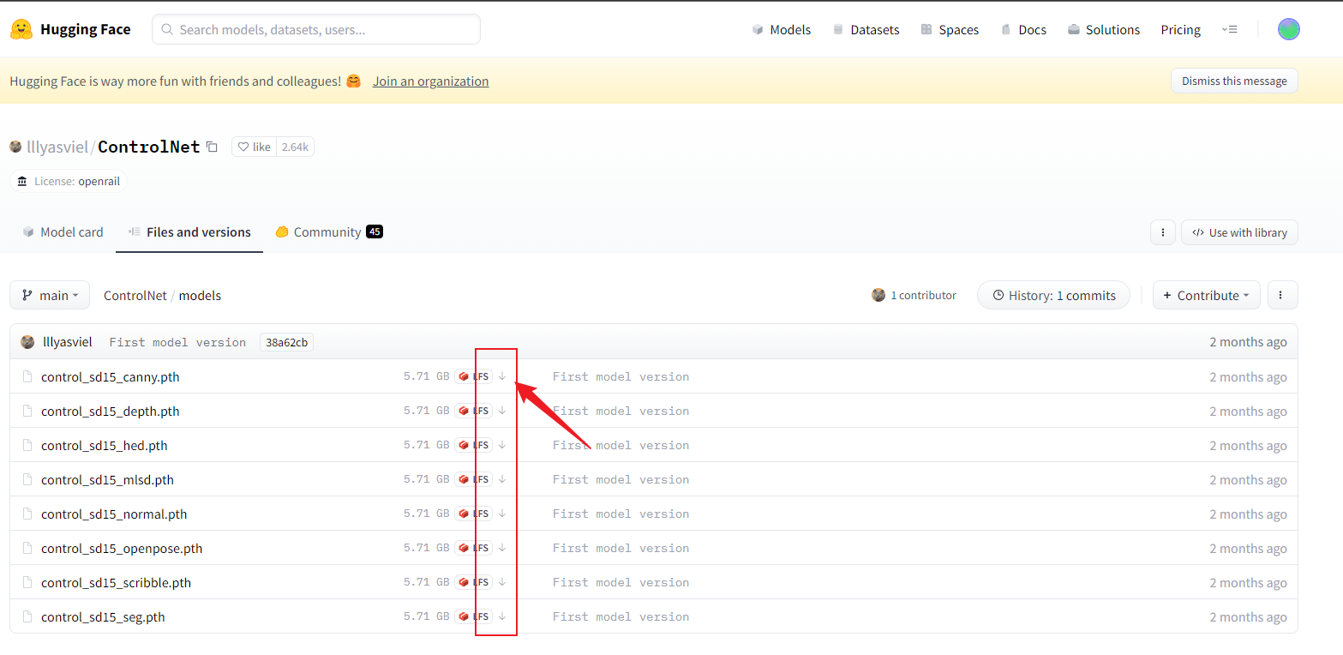Open the user profile avatar menu
This screenshot has height=655, width=1343.
(x=1288, y=29)
